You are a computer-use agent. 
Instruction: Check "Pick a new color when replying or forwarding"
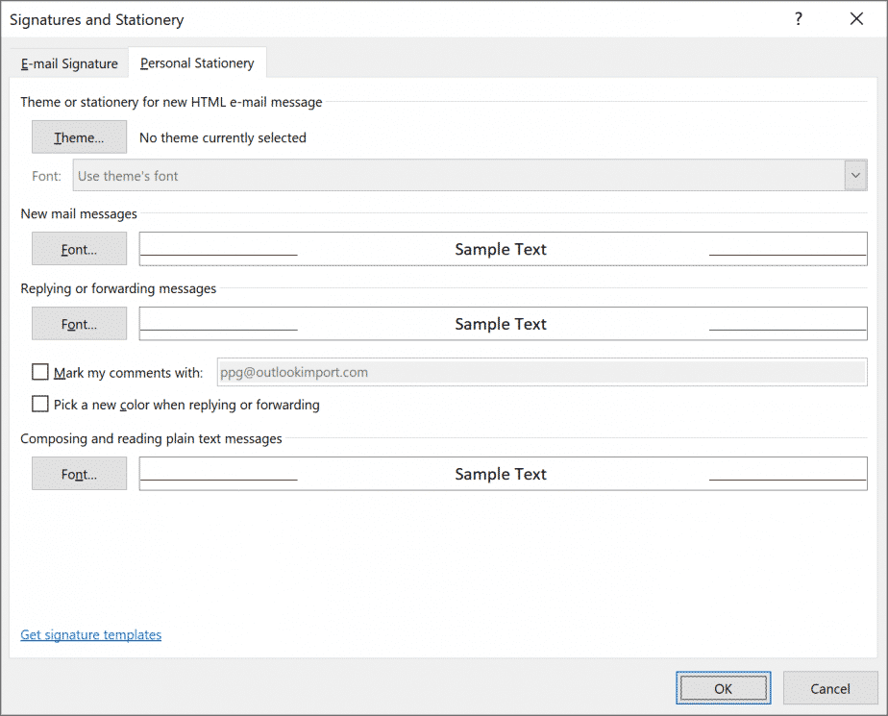(39, 404)
